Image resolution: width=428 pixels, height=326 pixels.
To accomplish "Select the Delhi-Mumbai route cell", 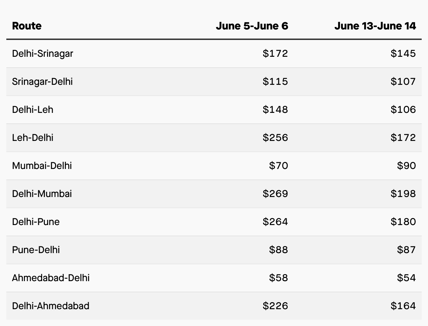I will (42, 194).
